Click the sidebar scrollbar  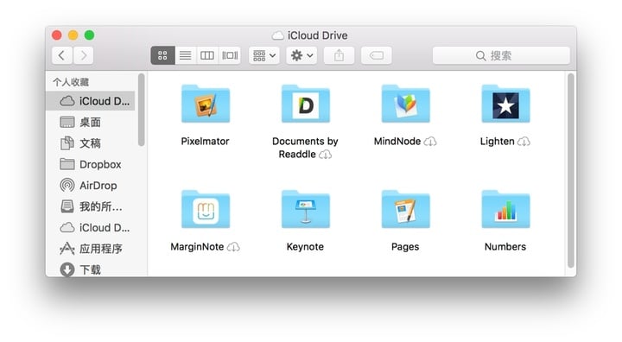coord(141,110)
